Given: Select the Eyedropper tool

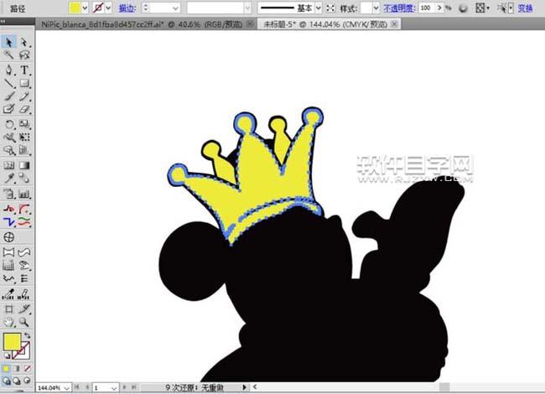Looking at the screenshot, I should point(9,179).
